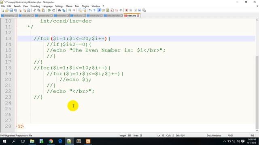Image resolution: width=259 pixels, height=145 pixels.
Task: Toggle Show All Characters pilcrow icon
Action: pyautogui.click(x=94, y=10)
